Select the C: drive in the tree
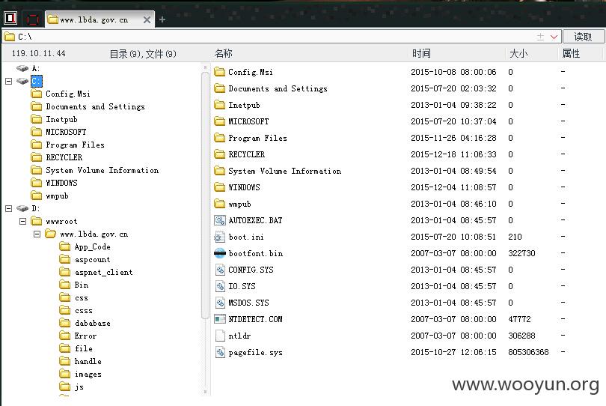The height and width of the screenshot is (406, 606). point(37,81)
